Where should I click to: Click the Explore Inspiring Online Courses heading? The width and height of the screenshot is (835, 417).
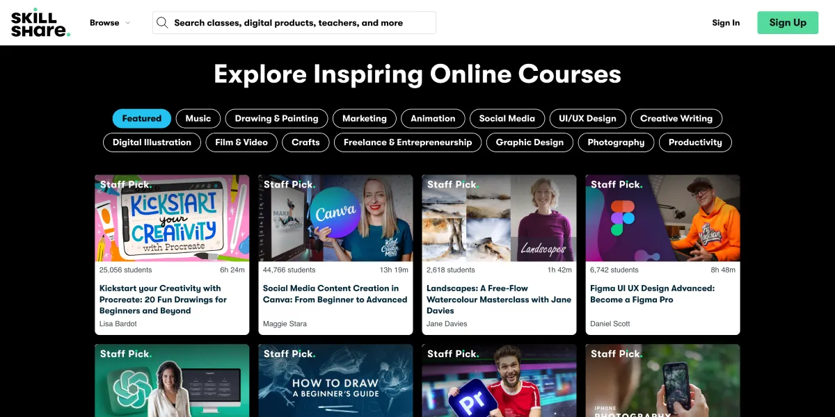(x=417, y=74)
